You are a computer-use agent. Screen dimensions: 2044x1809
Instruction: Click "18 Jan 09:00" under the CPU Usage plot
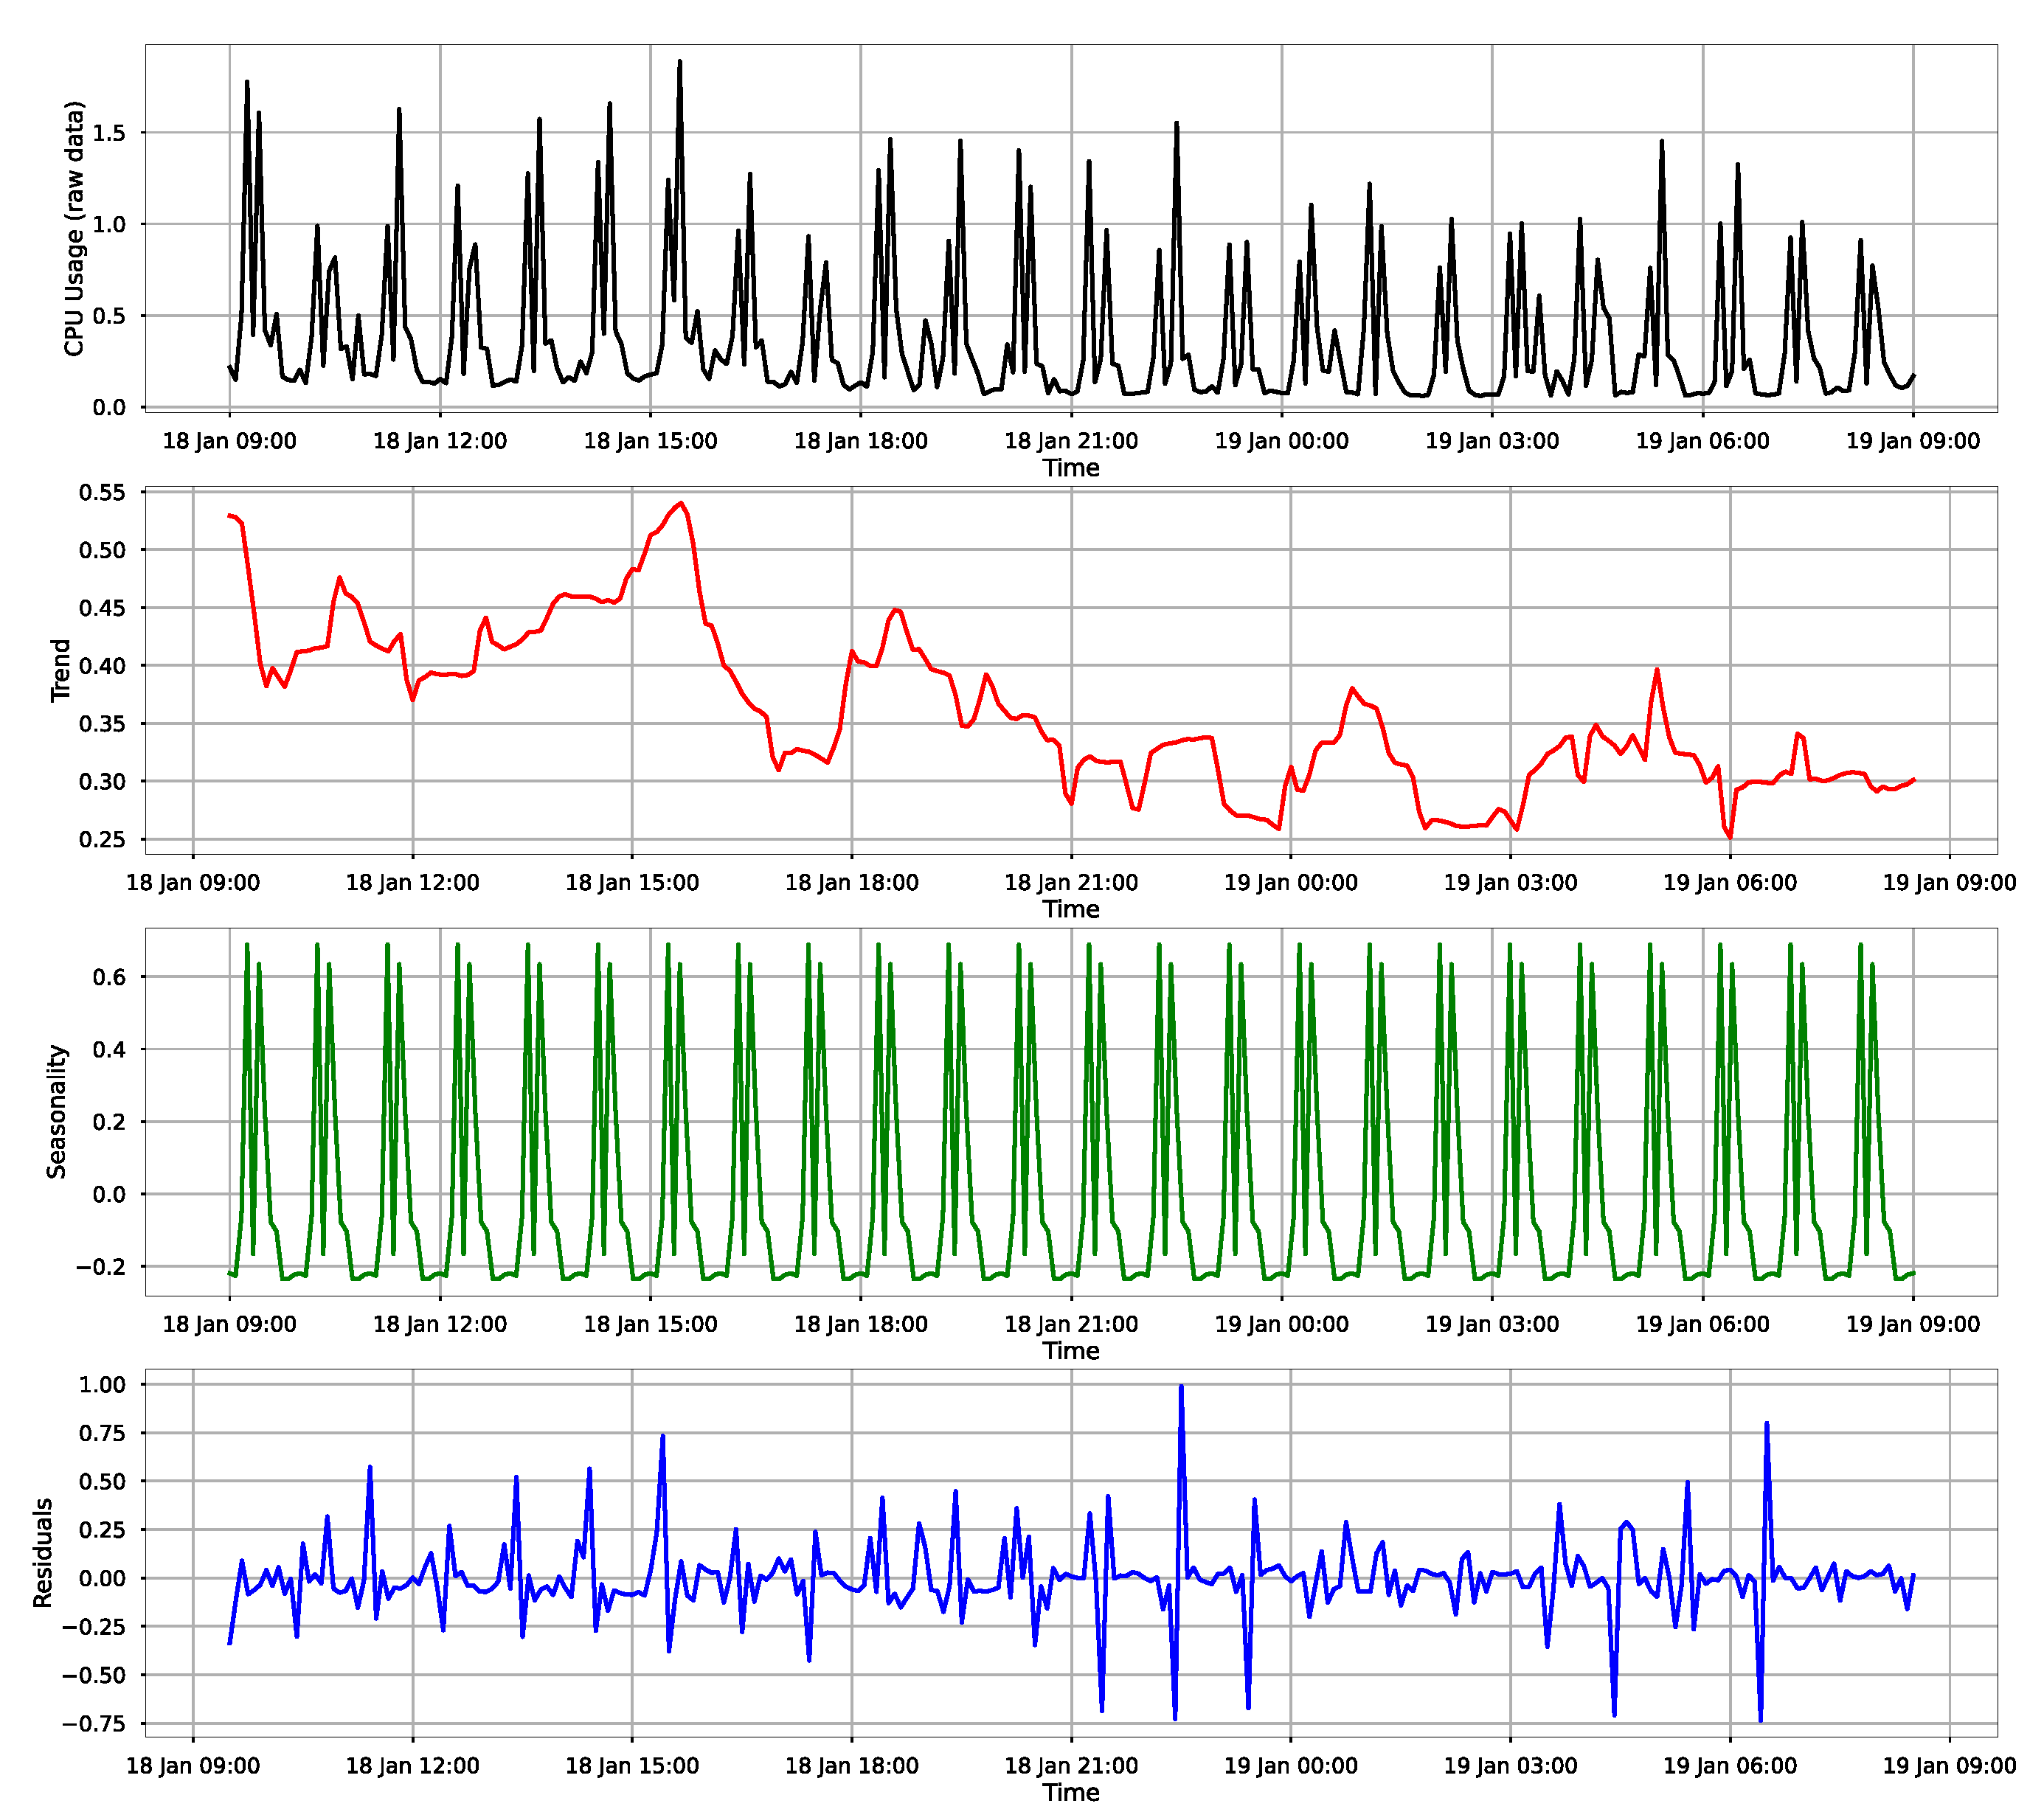click(x=229, y=441)
